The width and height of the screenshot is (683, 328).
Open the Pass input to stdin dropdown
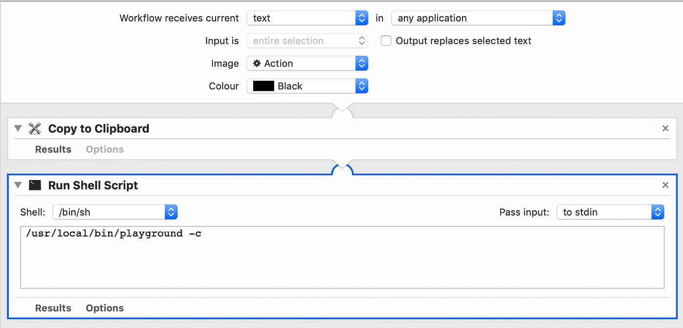(610, 212)
